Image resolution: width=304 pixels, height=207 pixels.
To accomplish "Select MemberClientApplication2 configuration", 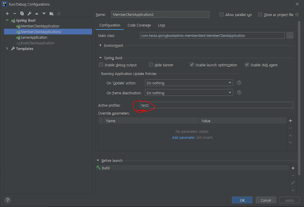I will pyautogui.click(x=48, y=32).
